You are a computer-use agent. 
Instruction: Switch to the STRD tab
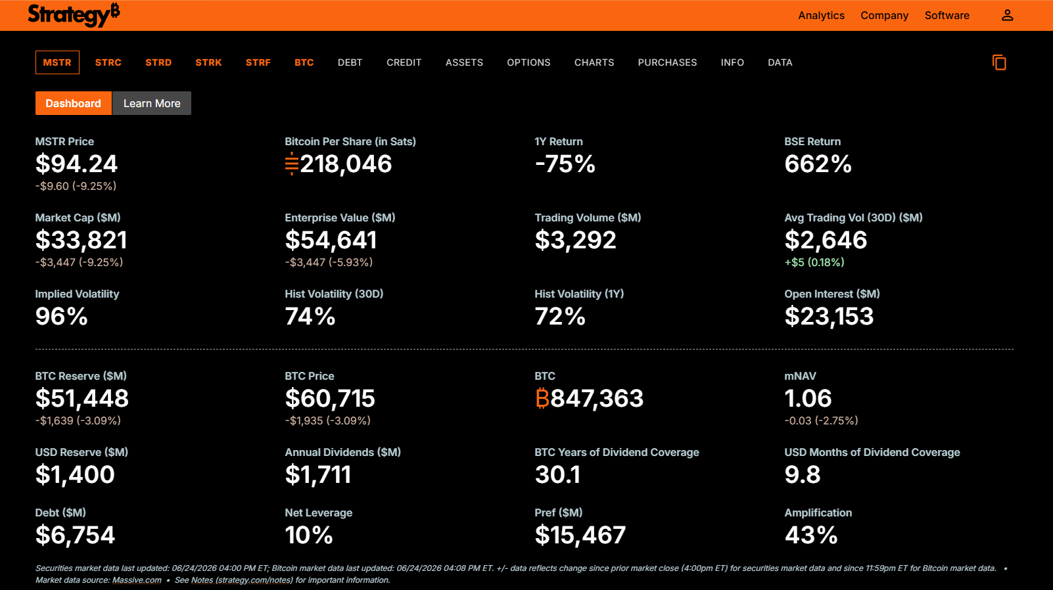158,62
